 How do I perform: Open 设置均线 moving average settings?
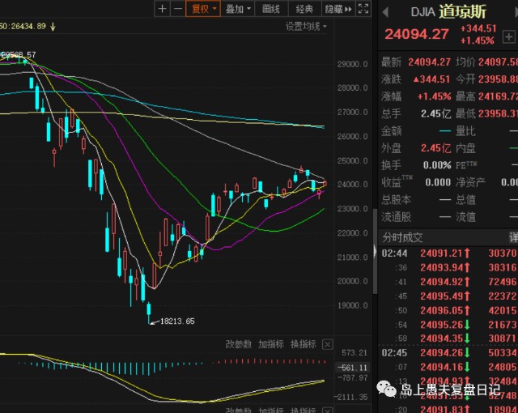click(306, 26)
